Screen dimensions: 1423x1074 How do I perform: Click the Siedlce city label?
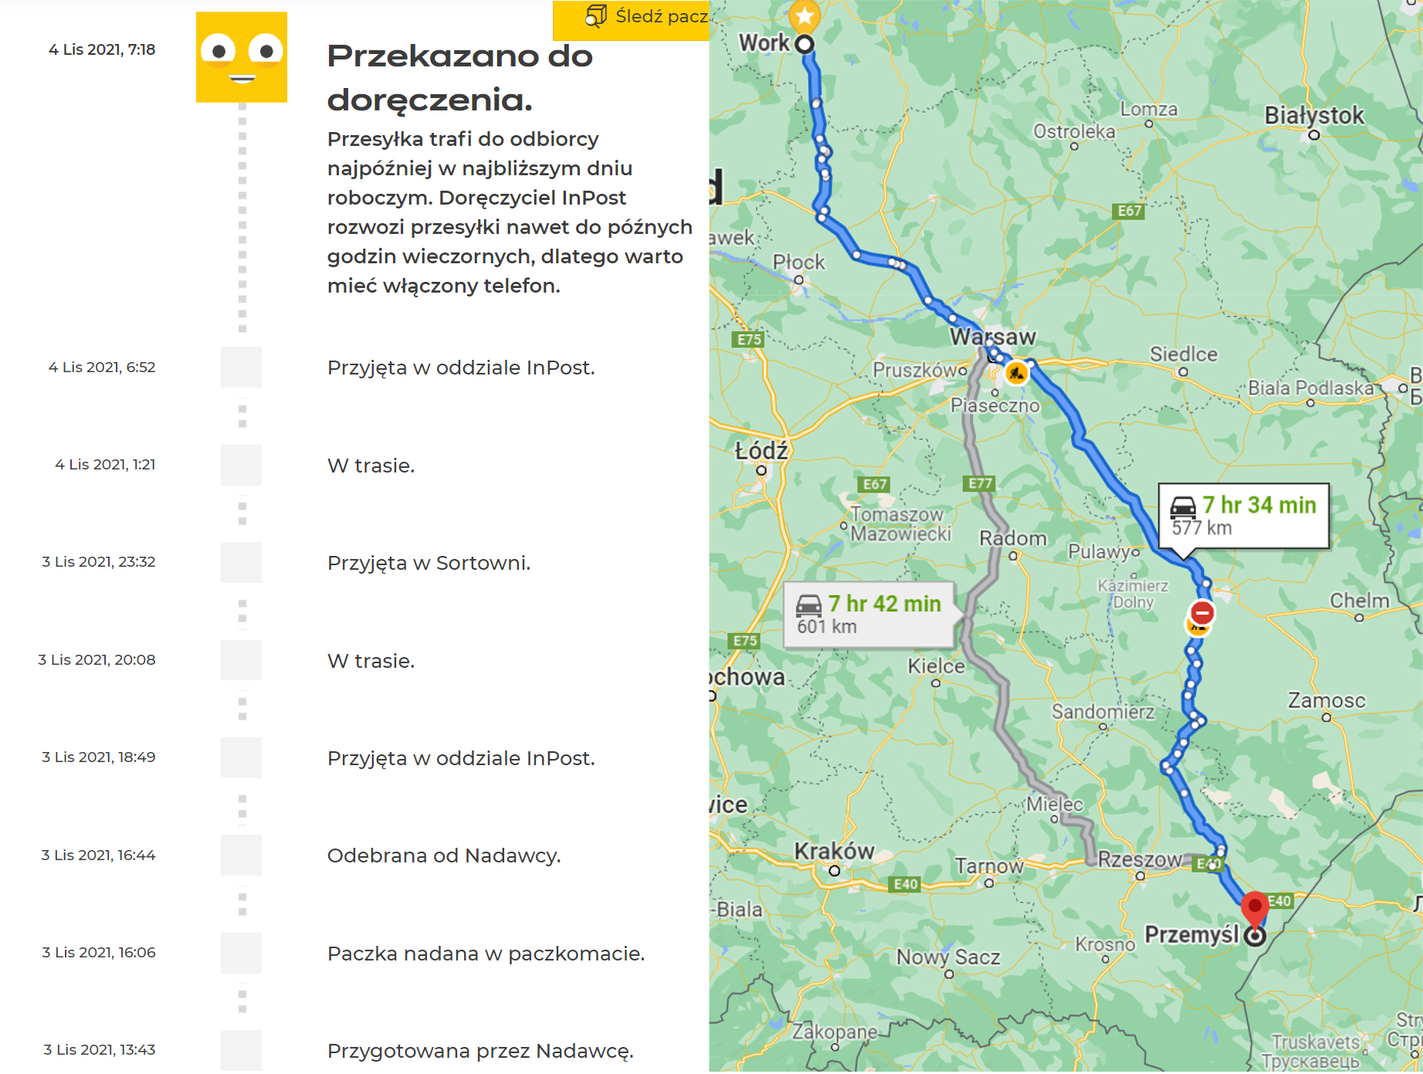(1183, 354)
